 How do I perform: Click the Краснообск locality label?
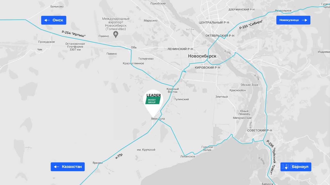pyautogui.click(x=238, y=90)
